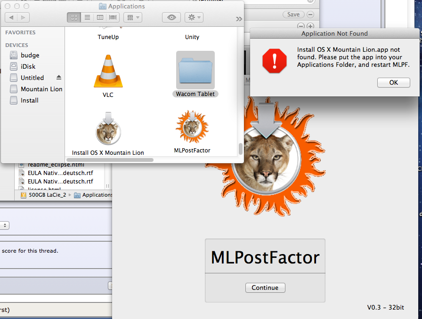Select iDisk in Finder sidebar
The image size is (422, 319).
(x=28, y=66)
